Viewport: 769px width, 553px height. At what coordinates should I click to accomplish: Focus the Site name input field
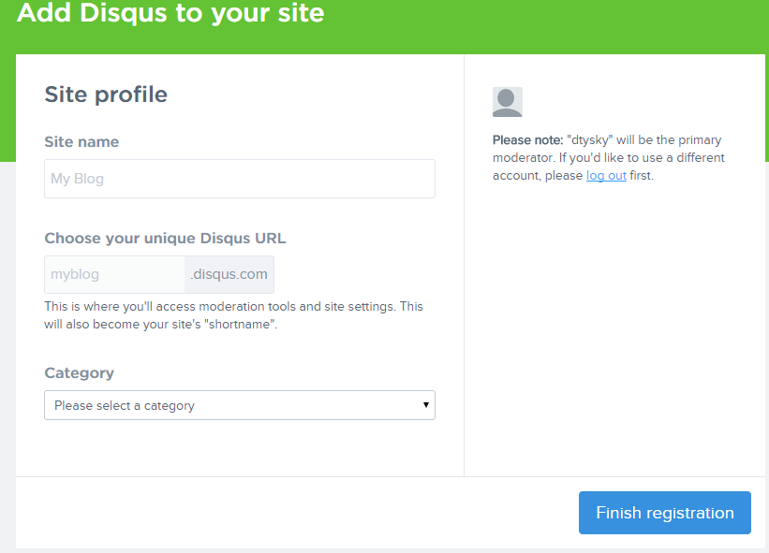pyautogui.click(x=240, y=179)
